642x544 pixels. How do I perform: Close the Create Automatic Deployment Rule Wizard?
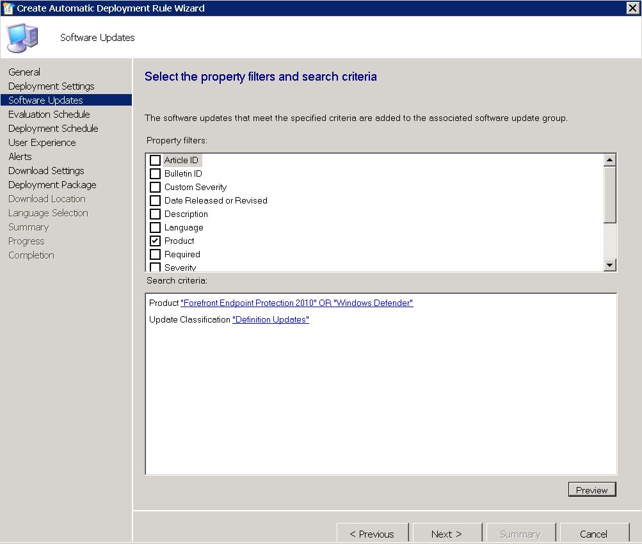pyautogui.click(x=632, y=8)
